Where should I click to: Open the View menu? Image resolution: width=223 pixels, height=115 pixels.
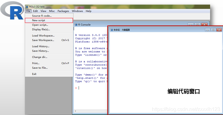coord(43,11)
